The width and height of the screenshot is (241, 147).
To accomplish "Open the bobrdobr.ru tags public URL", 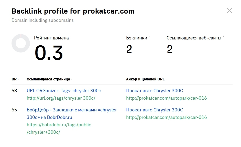I will pyautogui.click(x=59, y=128).
